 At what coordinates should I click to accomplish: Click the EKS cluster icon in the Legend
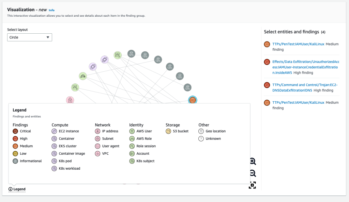tap(54, 146)
